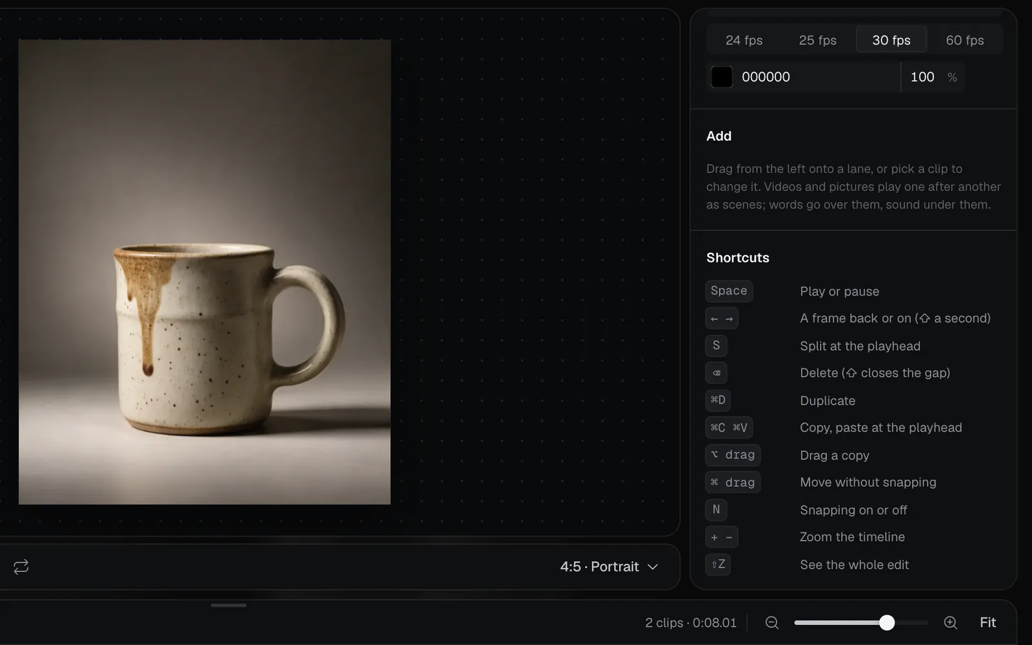Click the ⌘C ⌘V shortcut badge
This screenshot has height=645, width=1032.
729,428
